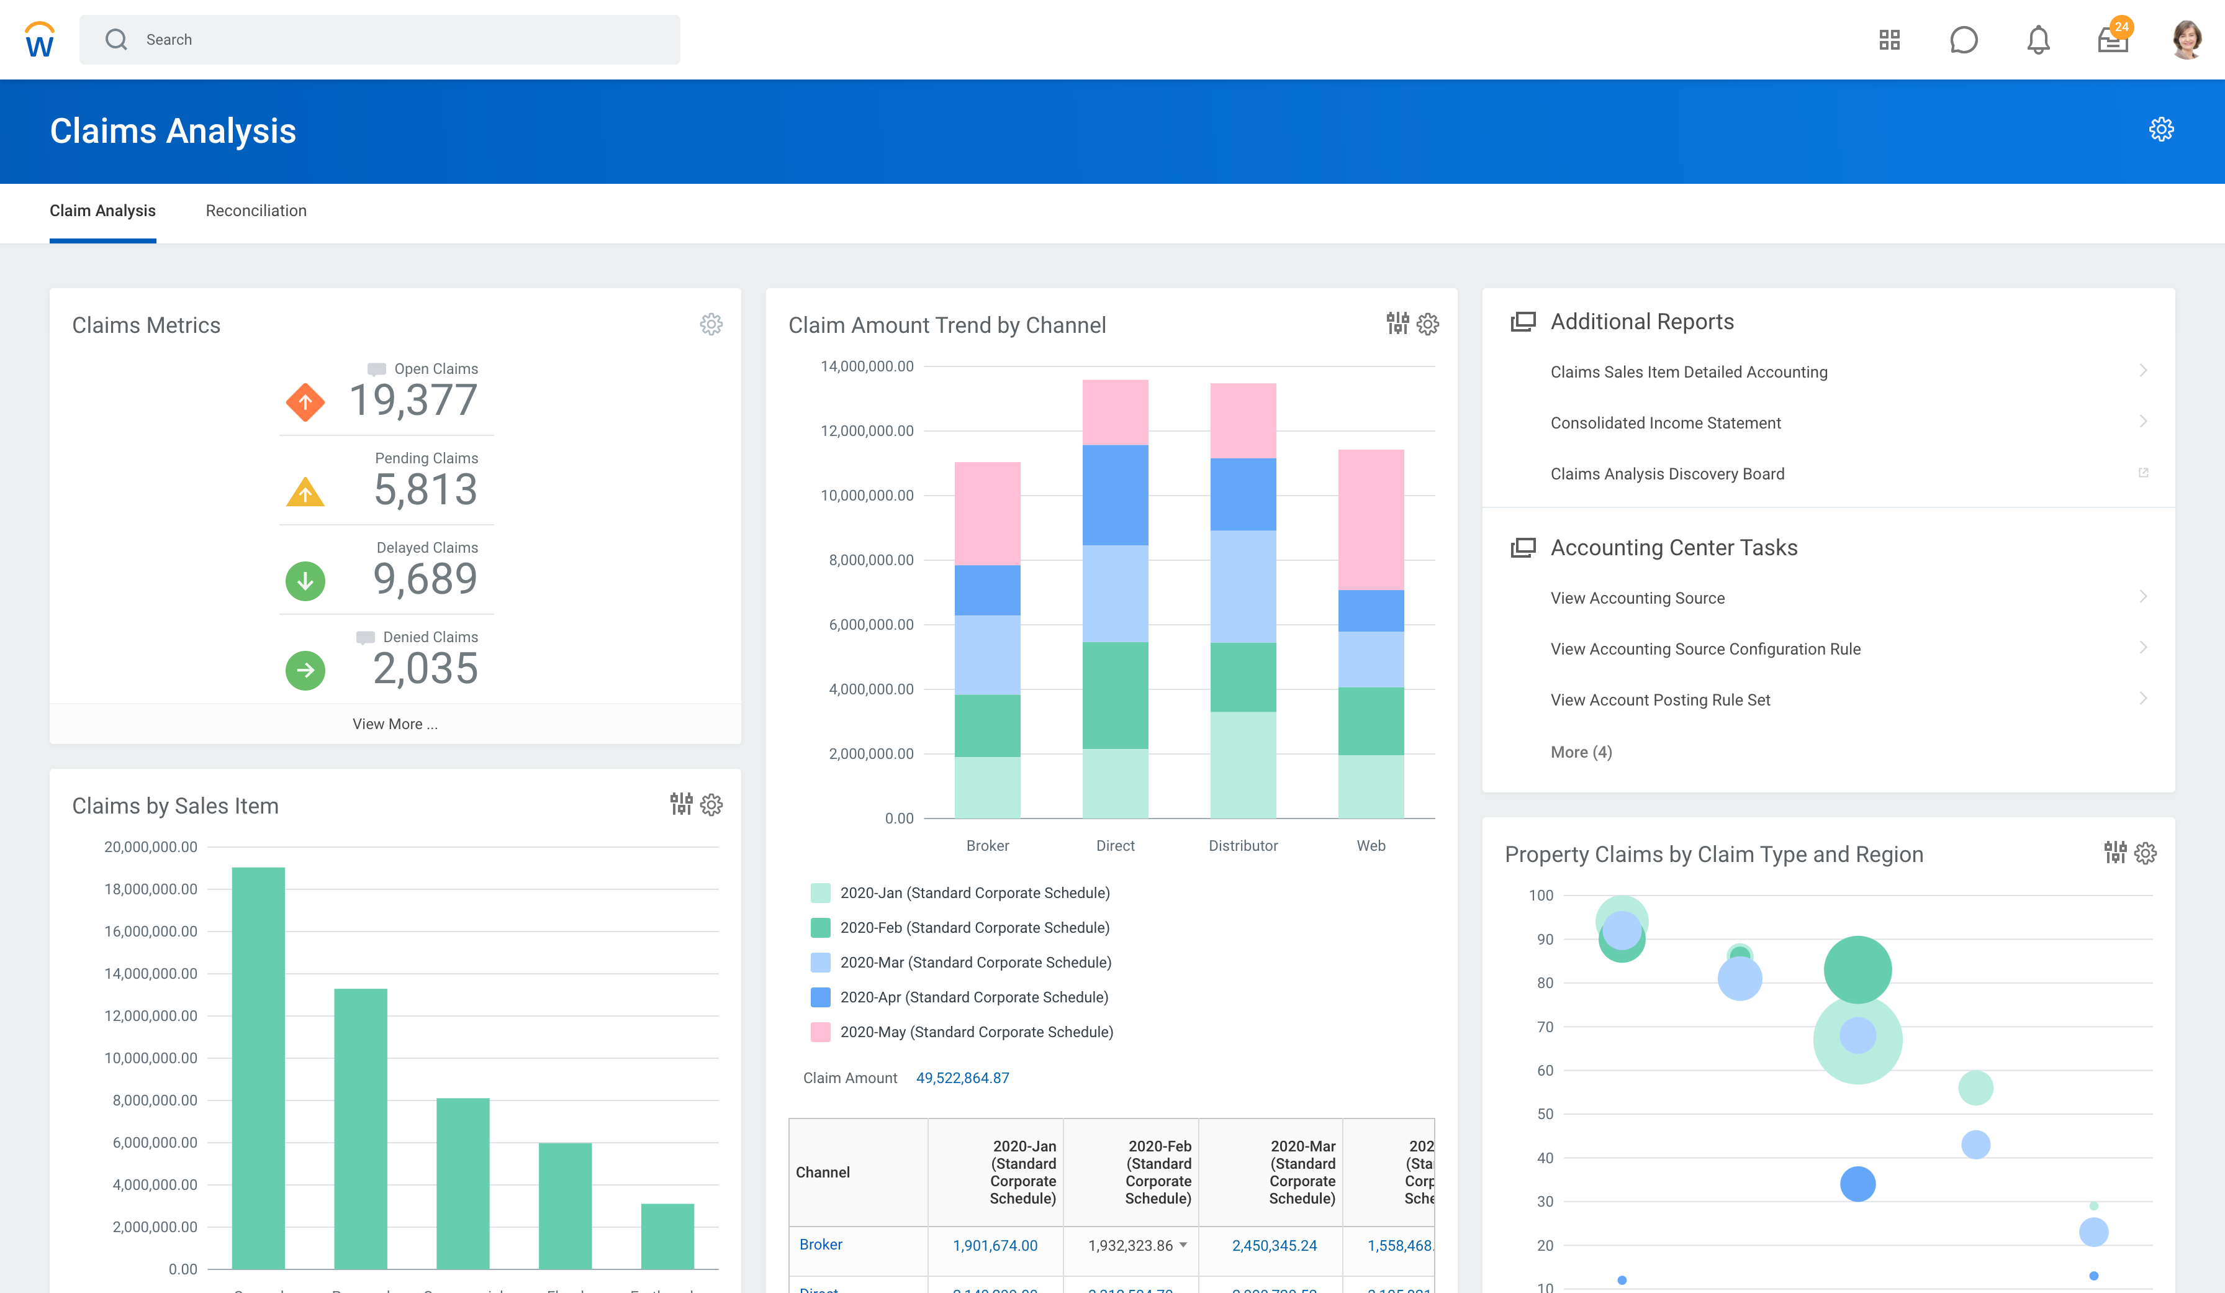Image resolution: width=2225 pixels, height=1293 pixels.
Task: Click the Claims Analysis dashboard settings gear
Action: [2160, 130]
